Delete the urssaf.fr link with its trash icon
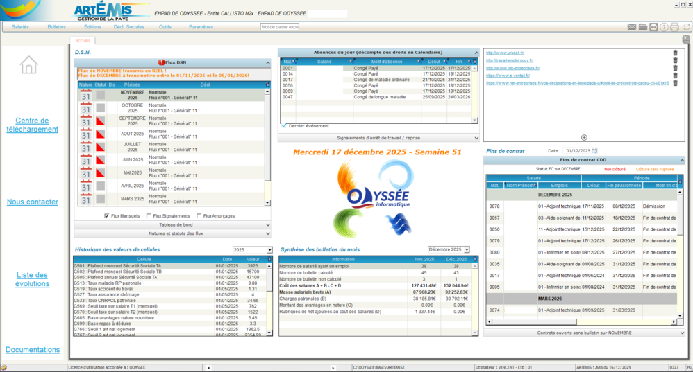The height and width of the screenshot is (372, 693). point(675,53)
